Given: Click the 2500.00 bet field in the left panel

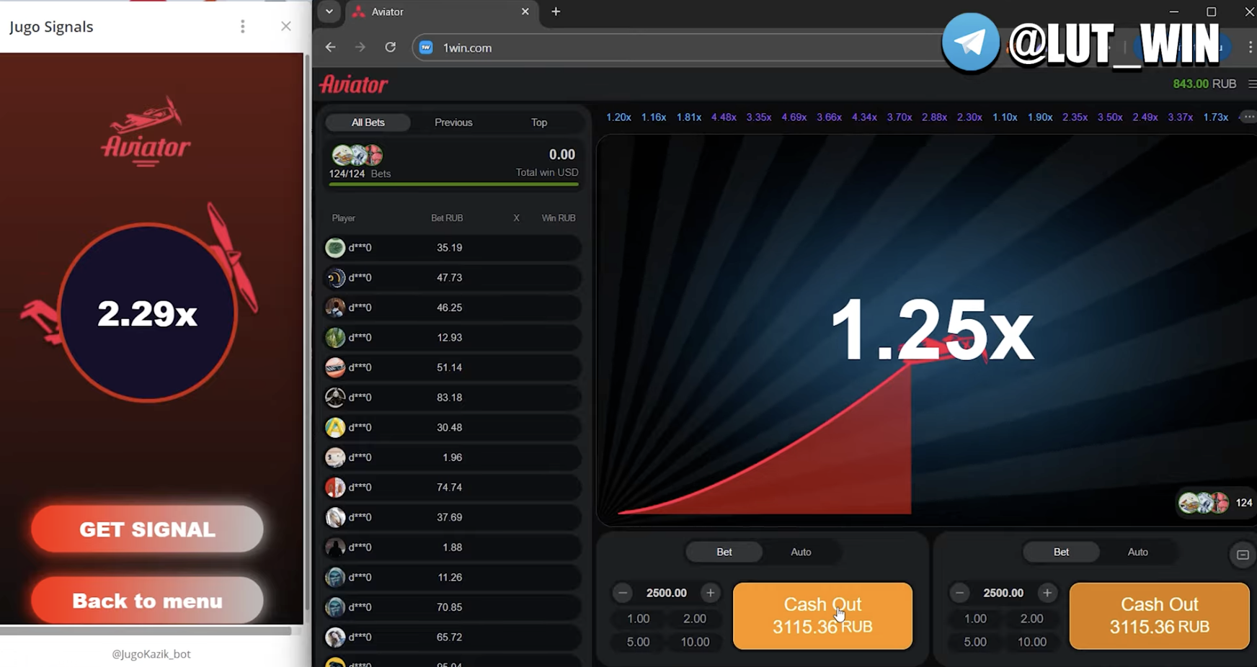Looking at the screenshot, I should click(x=667, y=593).
